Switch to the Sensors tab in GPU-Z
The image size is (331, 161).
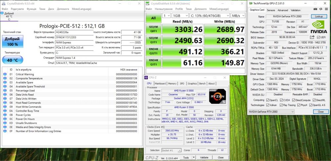271,10
